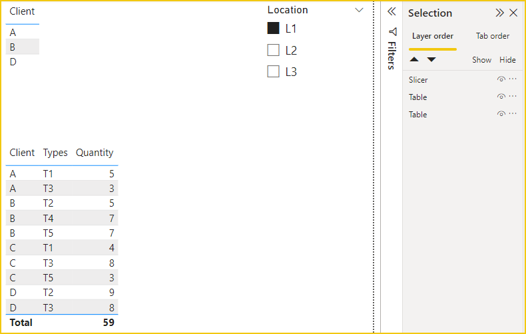526x334 pixels.
Task: Click quantity 4 in the C T1 row
Action: pyautogui.click(x=112, y=248)
